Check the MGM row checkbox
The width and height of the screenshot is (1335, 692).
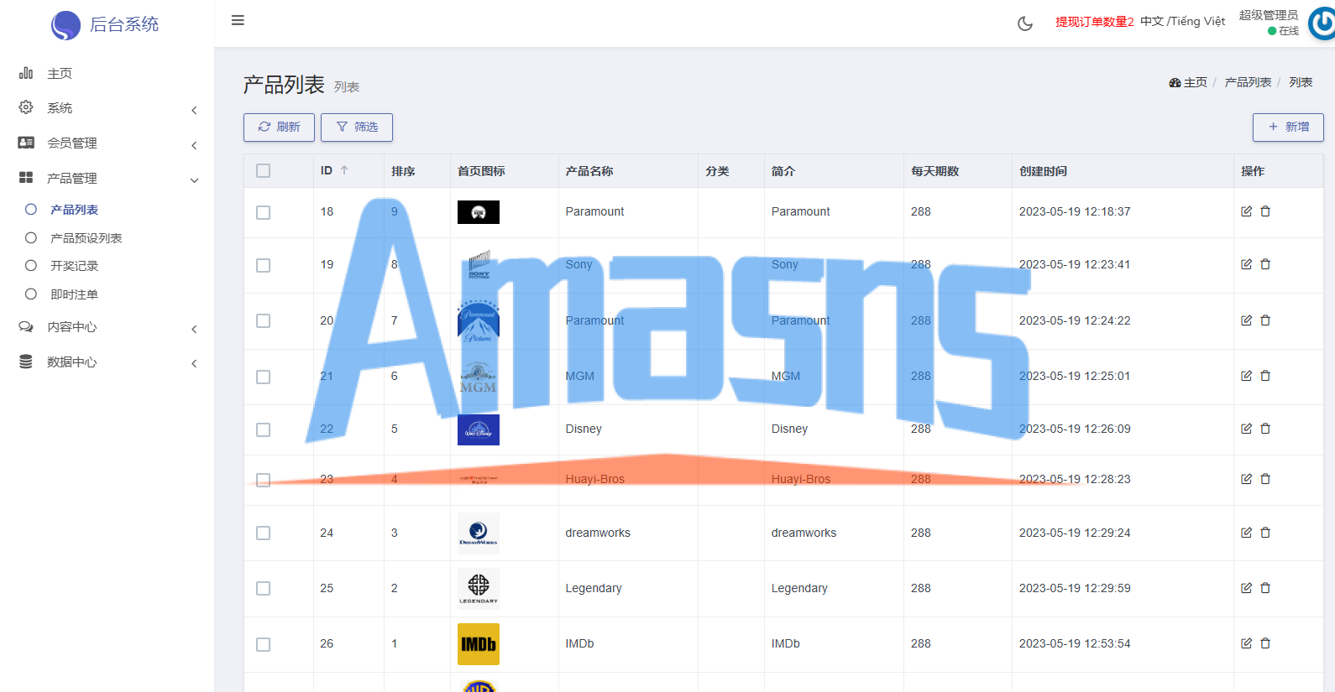tap(264, 377)
